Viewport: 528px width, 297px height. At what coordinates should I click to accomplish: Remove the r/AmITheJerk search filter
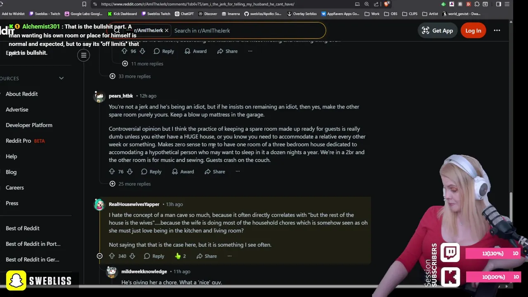click(167, 31)
